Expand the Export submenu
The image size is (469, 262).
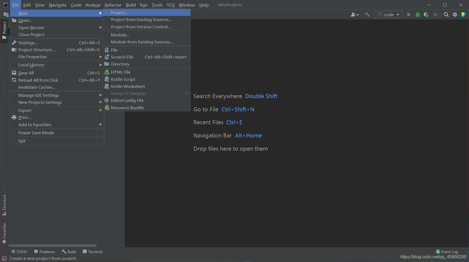[x=56, y=110]
